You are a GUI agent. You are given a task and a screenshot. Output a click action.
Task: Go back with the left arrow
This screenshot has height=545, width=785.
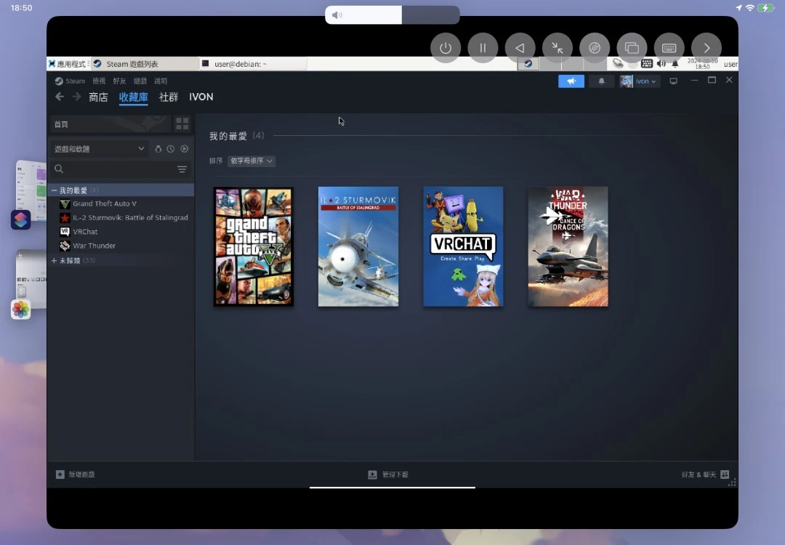pyautogui.click(x=60, y=97)
